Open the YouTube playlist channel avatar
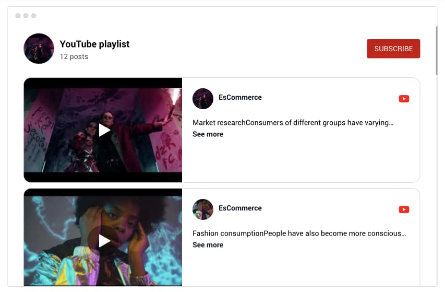 point(39,49)
